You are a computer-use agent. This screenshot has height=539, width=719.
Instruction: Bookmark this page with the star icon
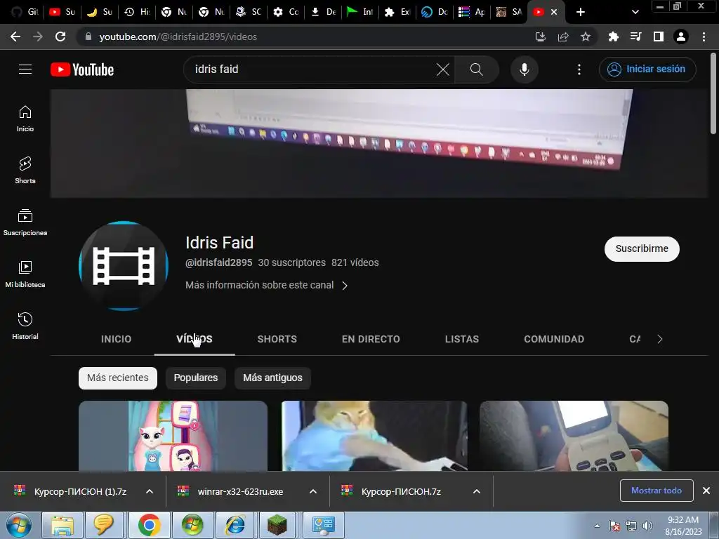586,36
